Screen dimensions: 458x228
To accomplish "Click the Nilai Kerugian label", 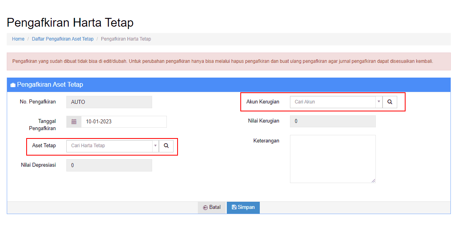I will coord(263,121).
